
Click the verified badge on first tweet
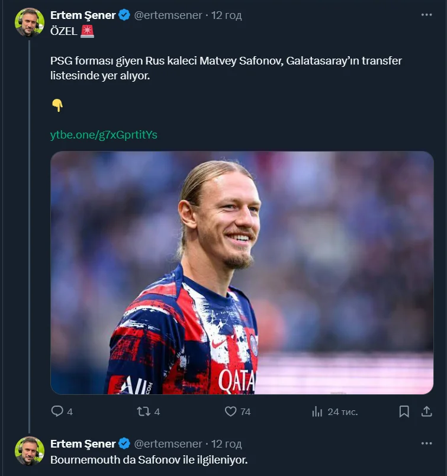[x=124, y=15]
